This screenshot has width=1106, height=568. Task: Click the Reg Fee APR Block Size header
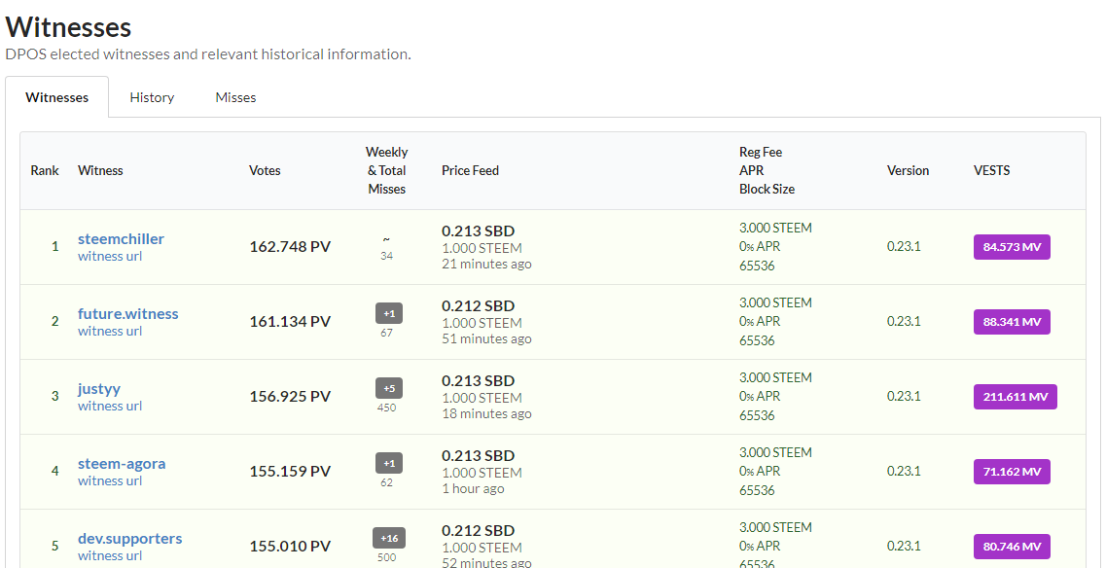[x=767, y=170]
